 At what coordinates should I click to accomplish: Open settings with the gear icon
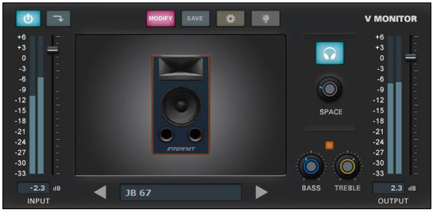(x=231, y=18)
